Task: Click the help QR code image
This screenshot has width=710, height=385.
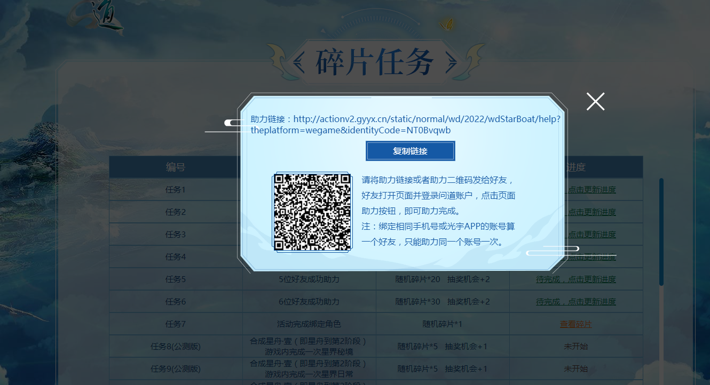Action: point(312,211)
